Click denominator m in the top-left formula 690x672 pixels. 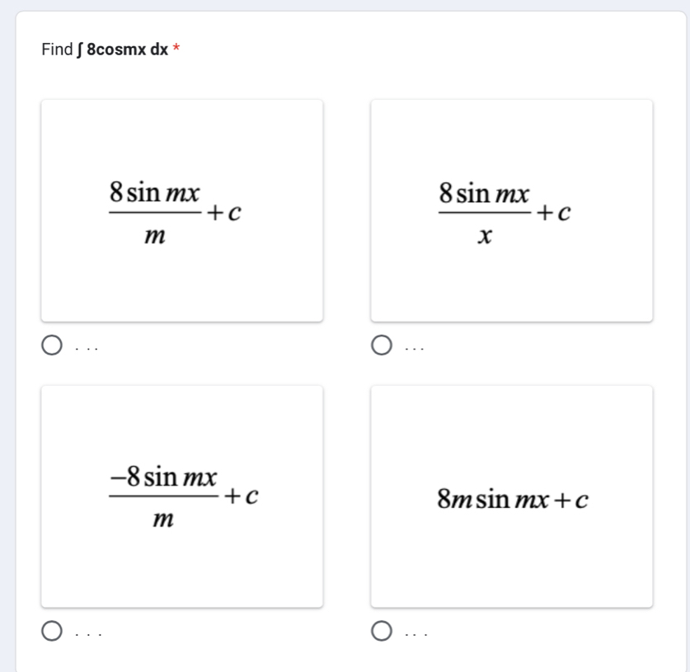(x=155, y=236)
